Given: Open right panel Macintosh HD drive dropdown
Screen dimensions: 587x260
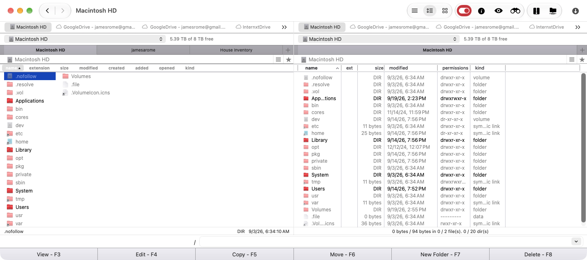Looking at the screenshot, I should (x=379, y=39).
